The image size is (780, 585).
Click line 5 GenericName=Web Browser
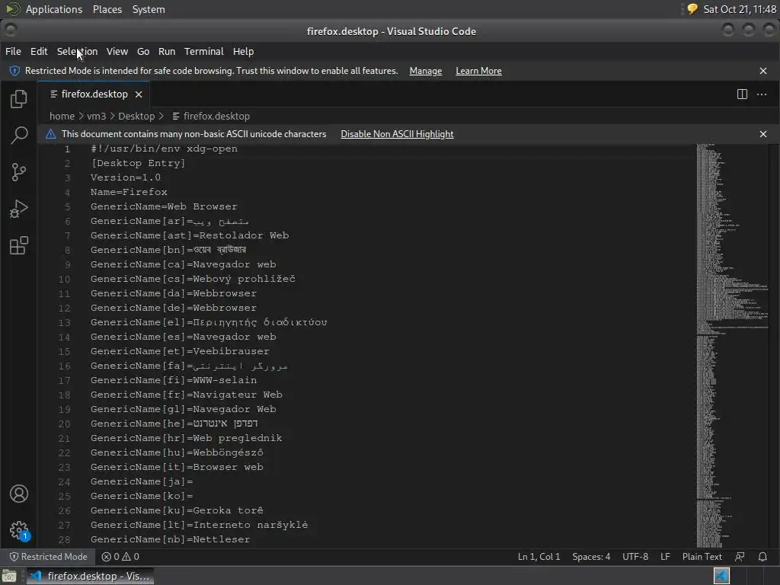(x=164, y=206)
